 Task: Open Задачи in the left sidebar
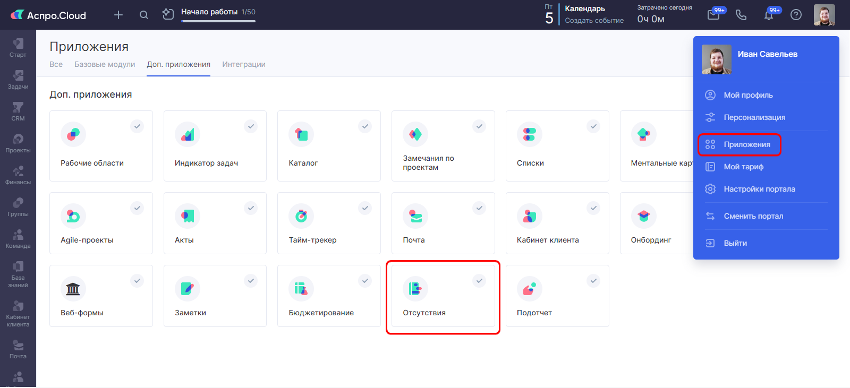tap(18, 80)
